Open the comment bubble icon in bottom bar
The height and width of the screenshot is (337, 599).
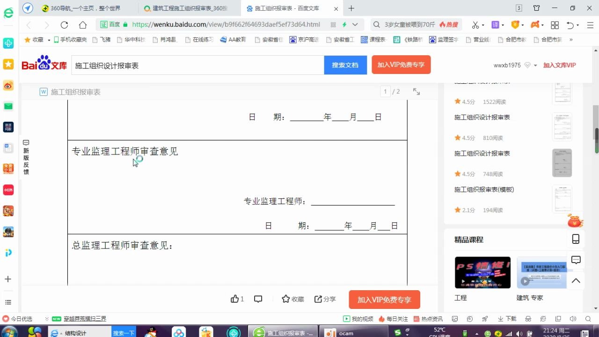258,299
